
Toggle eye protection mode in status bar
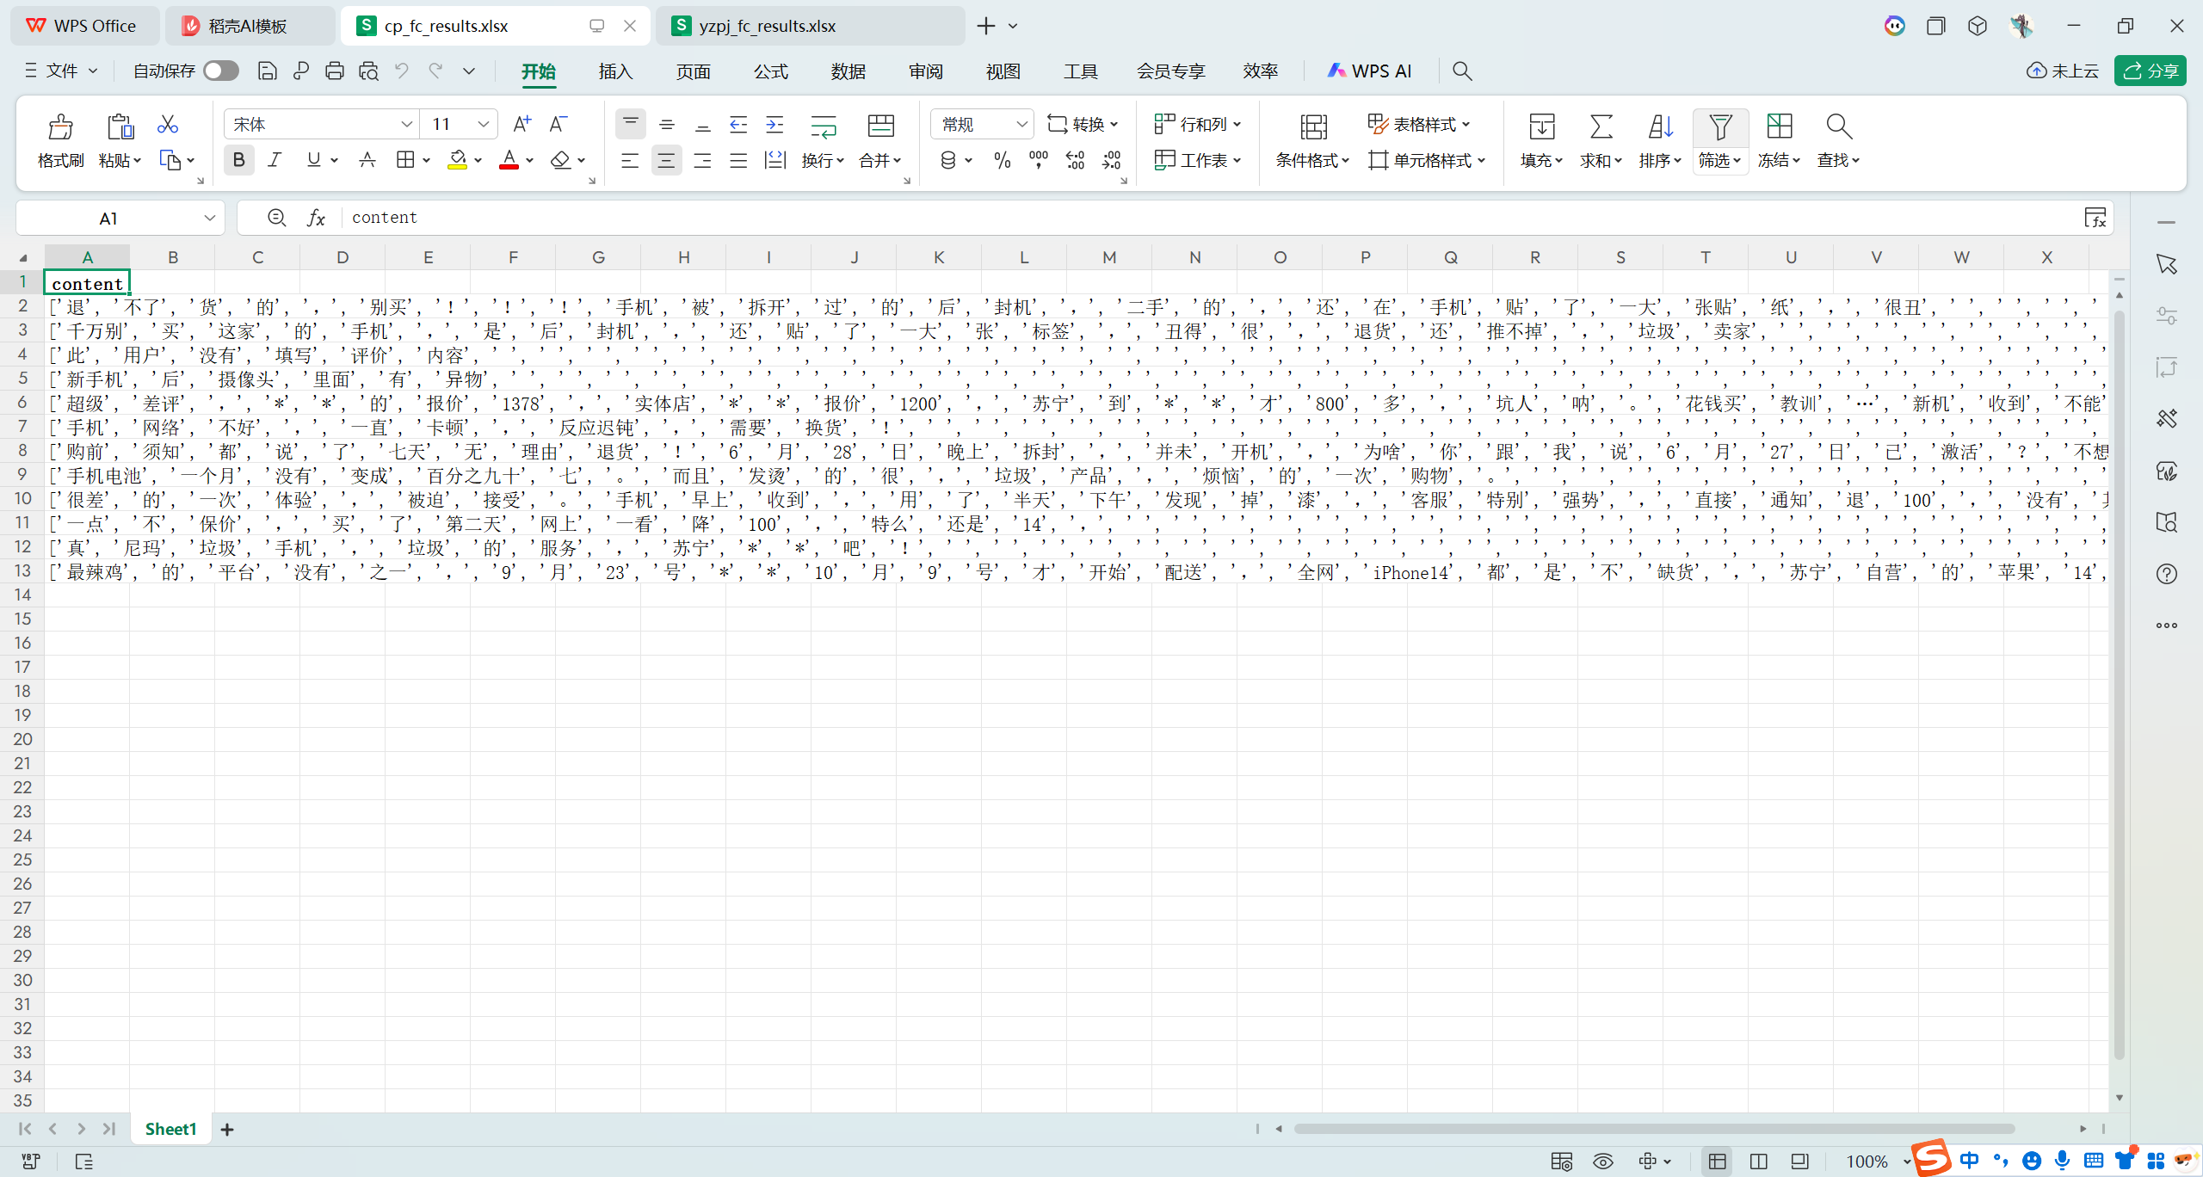point(1602,1162)
